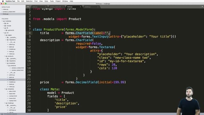Open admin.py in the pages folder
The width and height of the screenshot is (204, 115).
[12, 44]
